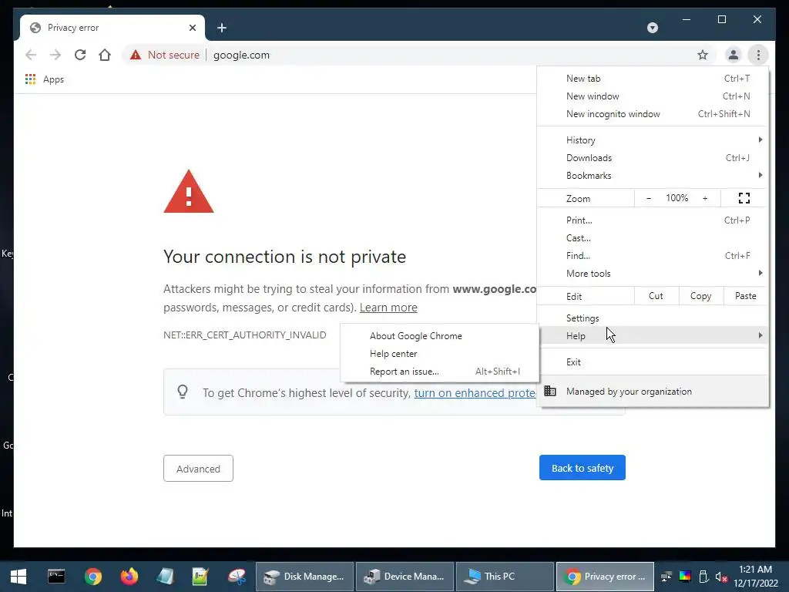
Task: Open Settings from Chrome menu
Action: pyautogui.click(x=653, y=318)
